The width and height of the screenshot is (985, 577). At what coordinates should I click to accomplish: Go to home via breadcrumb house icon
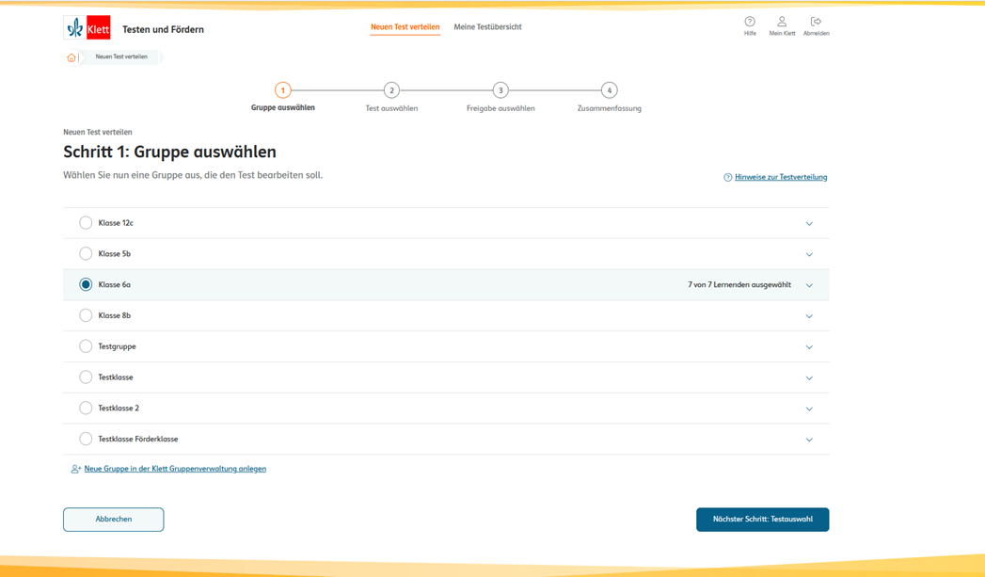coord(71,57)
